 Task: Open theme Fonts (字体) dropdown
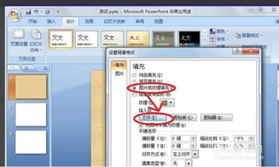point(219,39)
